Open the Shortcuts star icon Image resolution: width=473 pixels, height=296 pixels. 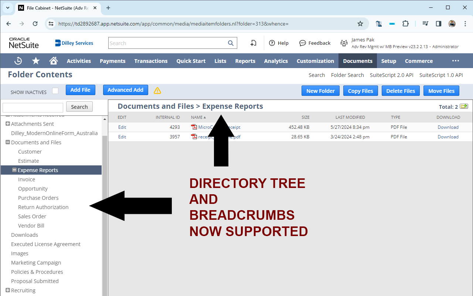click(36, 61)
